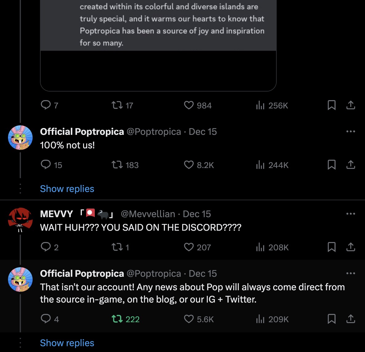Open the quoted screenshot image in the top tweet
Image resolution: width=365 pixels, height=352 pixels.
[x=158, y=46]
